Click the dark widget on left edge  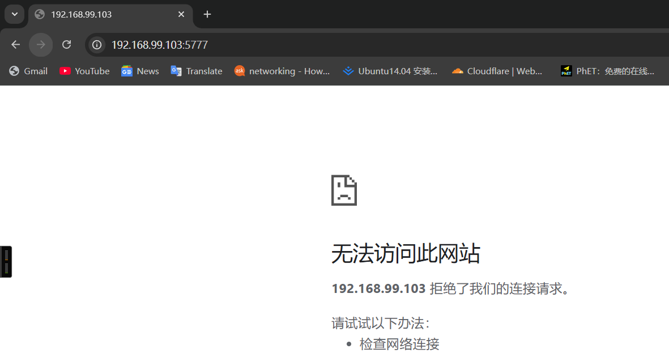pyautogui.click(x=6, y=262)
